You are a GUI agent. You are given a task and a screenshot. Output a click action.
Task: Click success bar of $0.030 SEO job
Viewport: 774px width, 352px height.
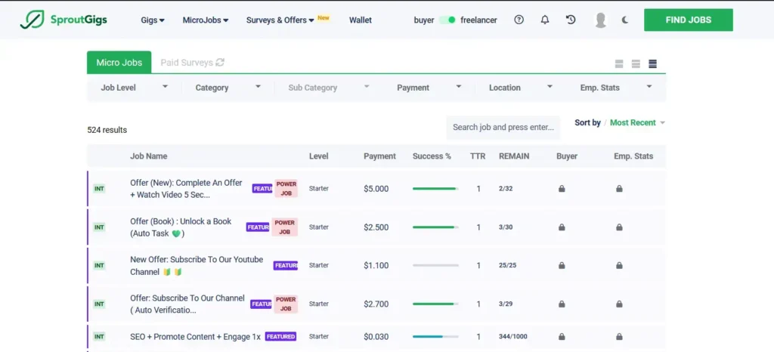pos(435,337)
